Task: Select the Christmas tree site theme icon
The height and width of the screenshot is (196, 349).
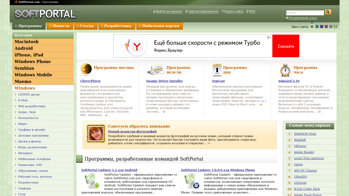Action: [335, 27]
